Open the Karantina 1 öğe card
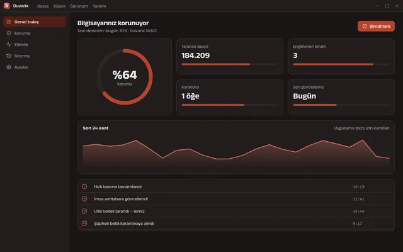Viewport: 403px width, 252px height. (x=230, y=97)
